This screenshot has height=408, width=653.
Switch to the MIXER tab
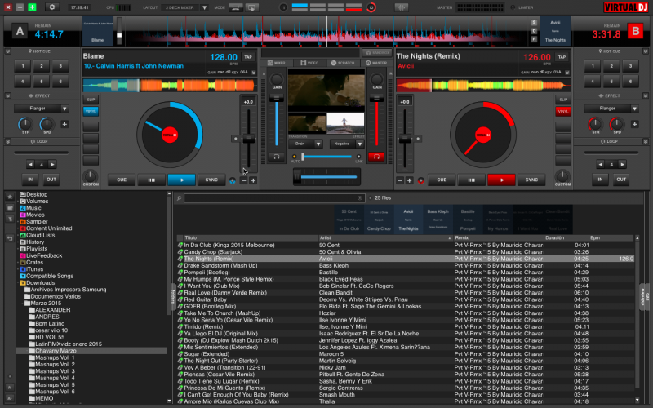(277, 63)
